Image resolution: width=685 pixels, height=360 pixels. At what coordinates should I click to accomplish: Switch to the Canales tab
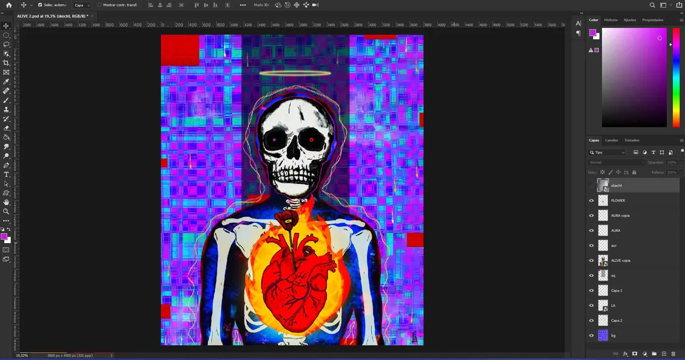pos(611,140)
